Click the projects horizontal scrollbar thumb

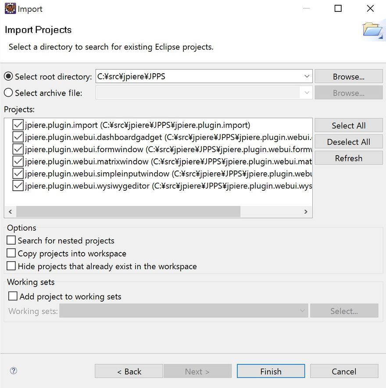coord(128,211)
